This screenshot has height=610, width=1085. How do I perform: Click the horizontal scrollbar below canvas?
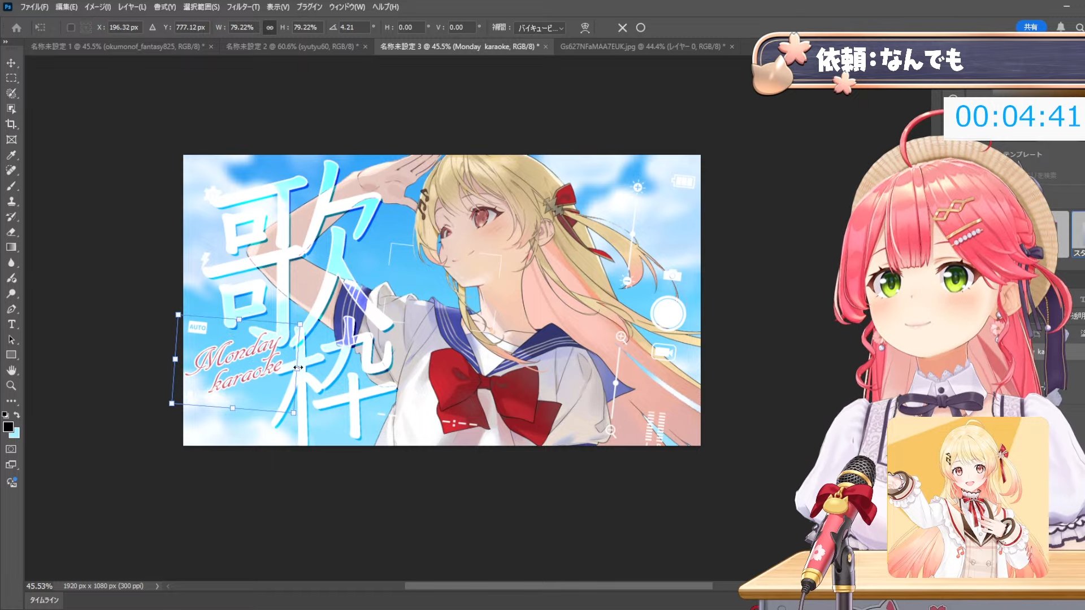point(558,586)
